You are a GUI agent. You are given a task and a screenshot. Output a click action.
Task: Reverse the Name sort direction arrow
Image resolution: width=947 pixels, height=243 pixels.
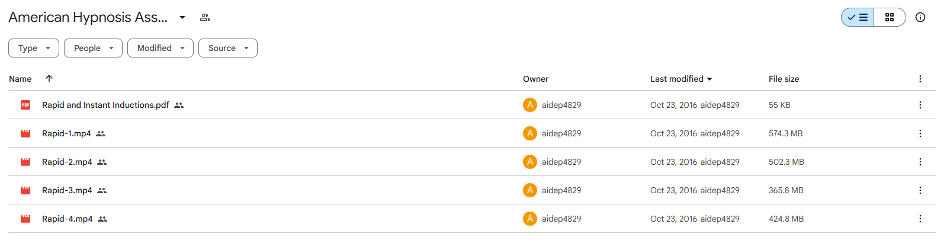click(x=49, y=78)
